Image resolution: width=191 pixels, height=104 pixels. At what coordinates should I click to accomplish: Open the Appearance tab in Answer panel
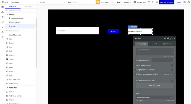pyautogui.click(x=141, y=44)
